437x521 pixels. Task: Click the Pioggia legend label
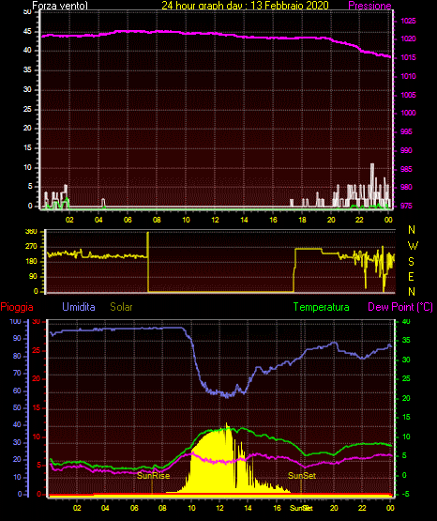(x=17, y=307)
